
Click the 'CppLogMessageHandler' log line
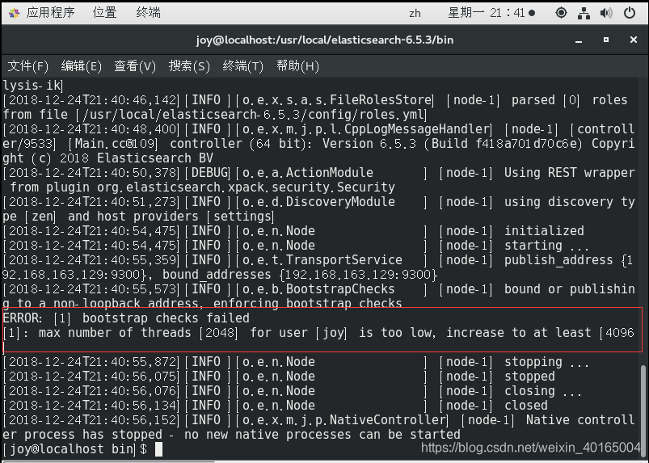coord(318,129)
